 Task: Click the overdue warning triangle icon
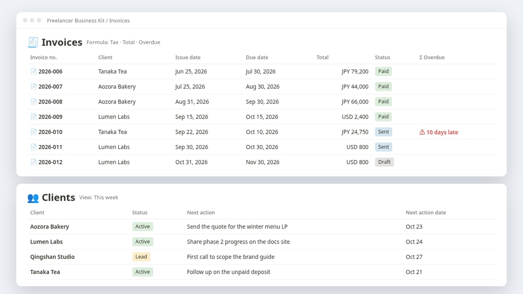(x=422, y=132)
